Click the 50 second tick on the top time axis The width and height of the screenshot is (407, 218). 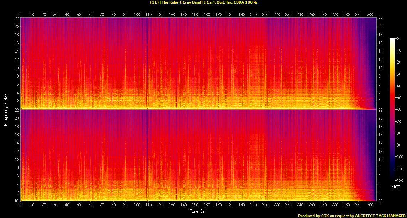pyautogui.click(x=79, y=15)
